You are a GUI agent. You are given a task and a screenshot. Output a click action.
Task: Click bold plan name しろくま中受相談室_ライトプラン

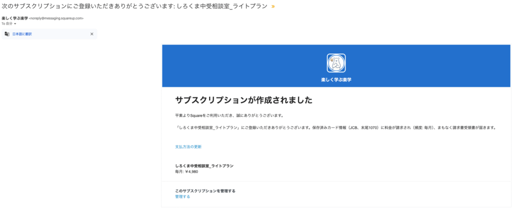click(204, 166)
